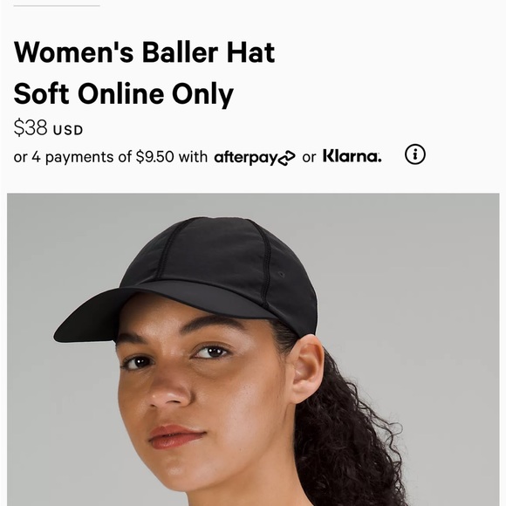506x506 pixels.
Task: Click the 4 payments of $9.50 text
Action: 103,157
